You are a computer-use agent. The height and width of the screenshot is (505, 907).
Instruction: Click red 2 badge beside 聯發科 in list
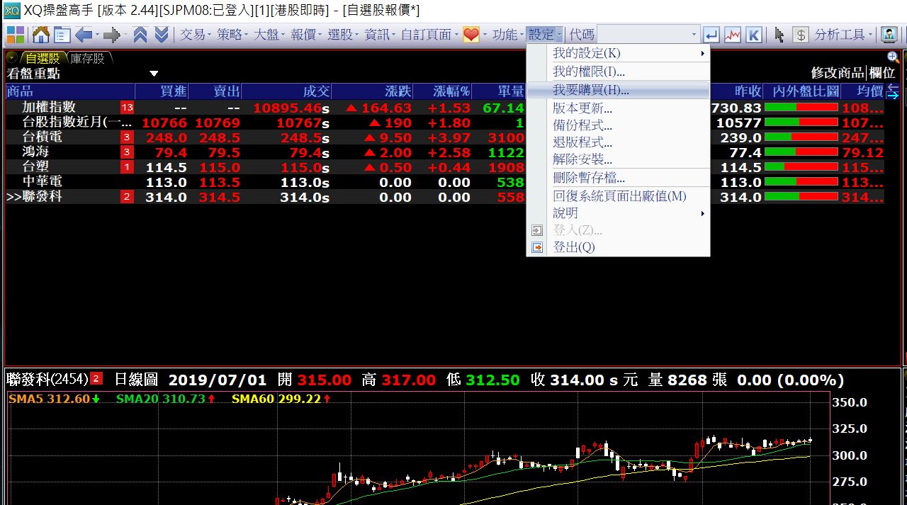(127, 197)
